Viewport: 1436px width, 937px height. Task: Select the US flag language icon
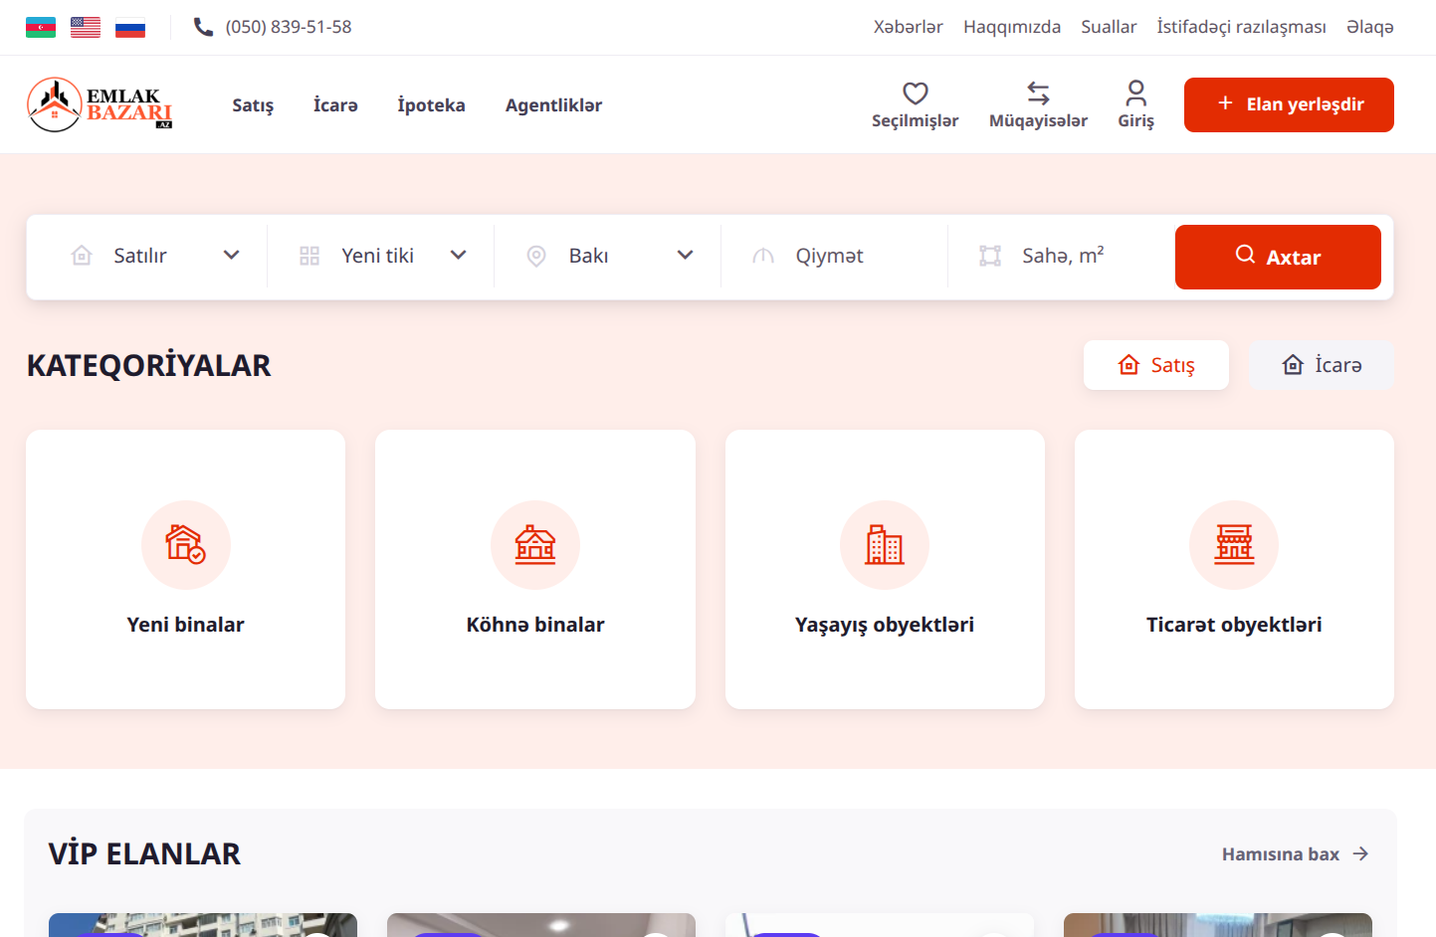click(x=86, y=27)
